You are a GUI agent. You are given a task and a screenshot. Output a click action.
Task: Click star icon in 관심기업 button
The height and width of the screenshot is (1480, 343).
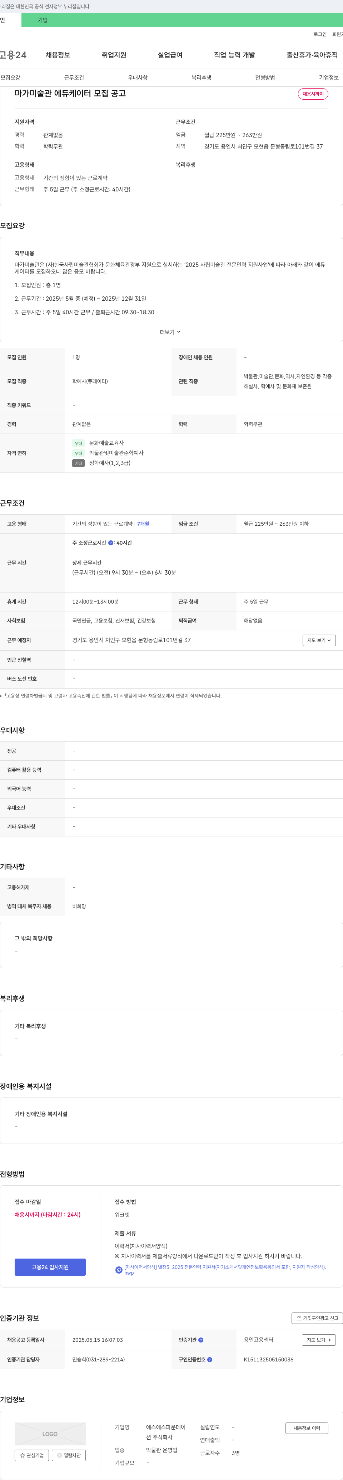click(x=23, y=1455)
